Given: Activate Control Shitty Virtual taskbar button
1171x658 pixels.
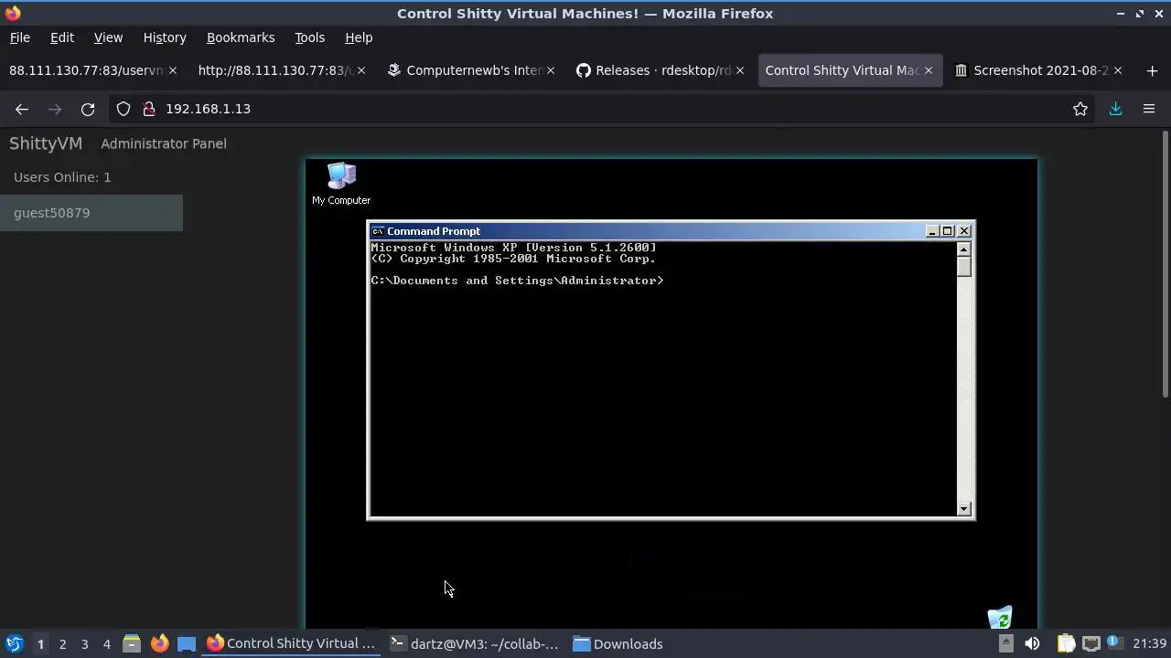Looking at the screenshot, I should point(291,643).
